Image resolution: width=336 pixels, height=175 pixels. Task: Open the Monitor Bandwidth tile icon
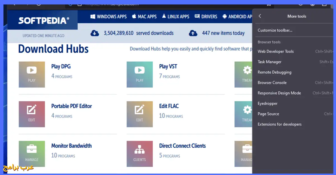tap(32, 154)
